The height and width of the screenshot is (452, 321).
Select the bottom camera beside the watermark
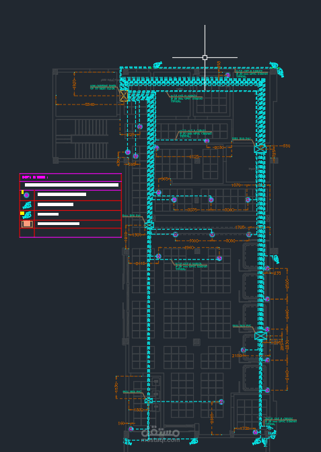194,441
